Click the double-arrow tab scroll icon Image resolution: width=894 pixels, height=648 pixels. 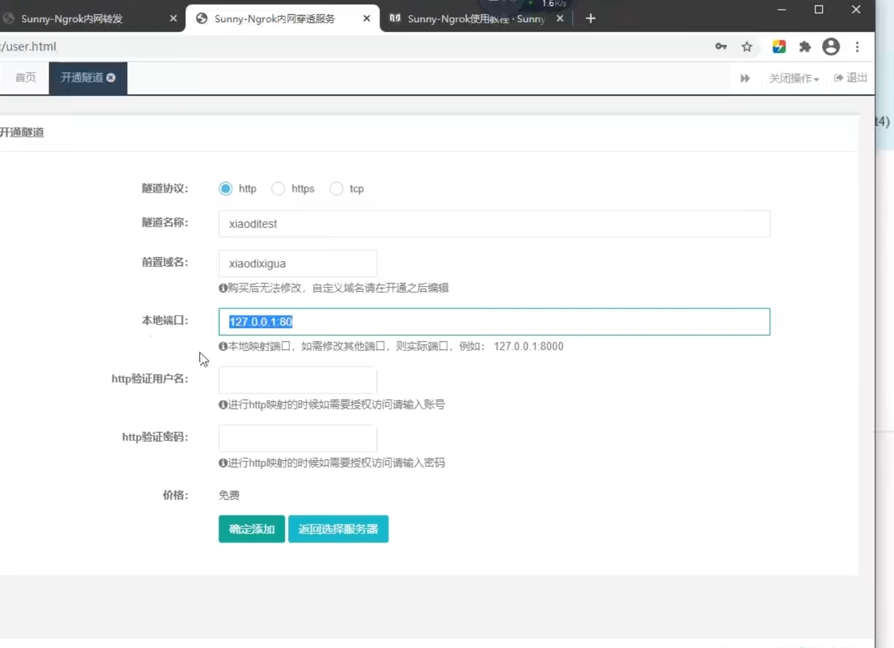[745, 79]
